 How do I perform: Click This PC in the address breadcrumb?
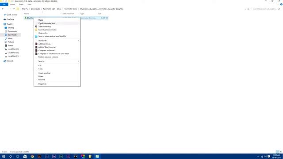point(25,9)
